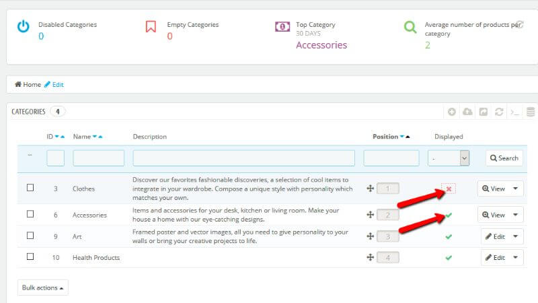Grab the move handle for Clothes row
Viewport: 538px width, 303px height.
pos(370,189)
